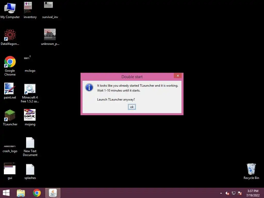Select Minecraft 4 free 1.5.2 shortcut
The height and width of the screenshot is (198, 264).
tap(30, 93)
